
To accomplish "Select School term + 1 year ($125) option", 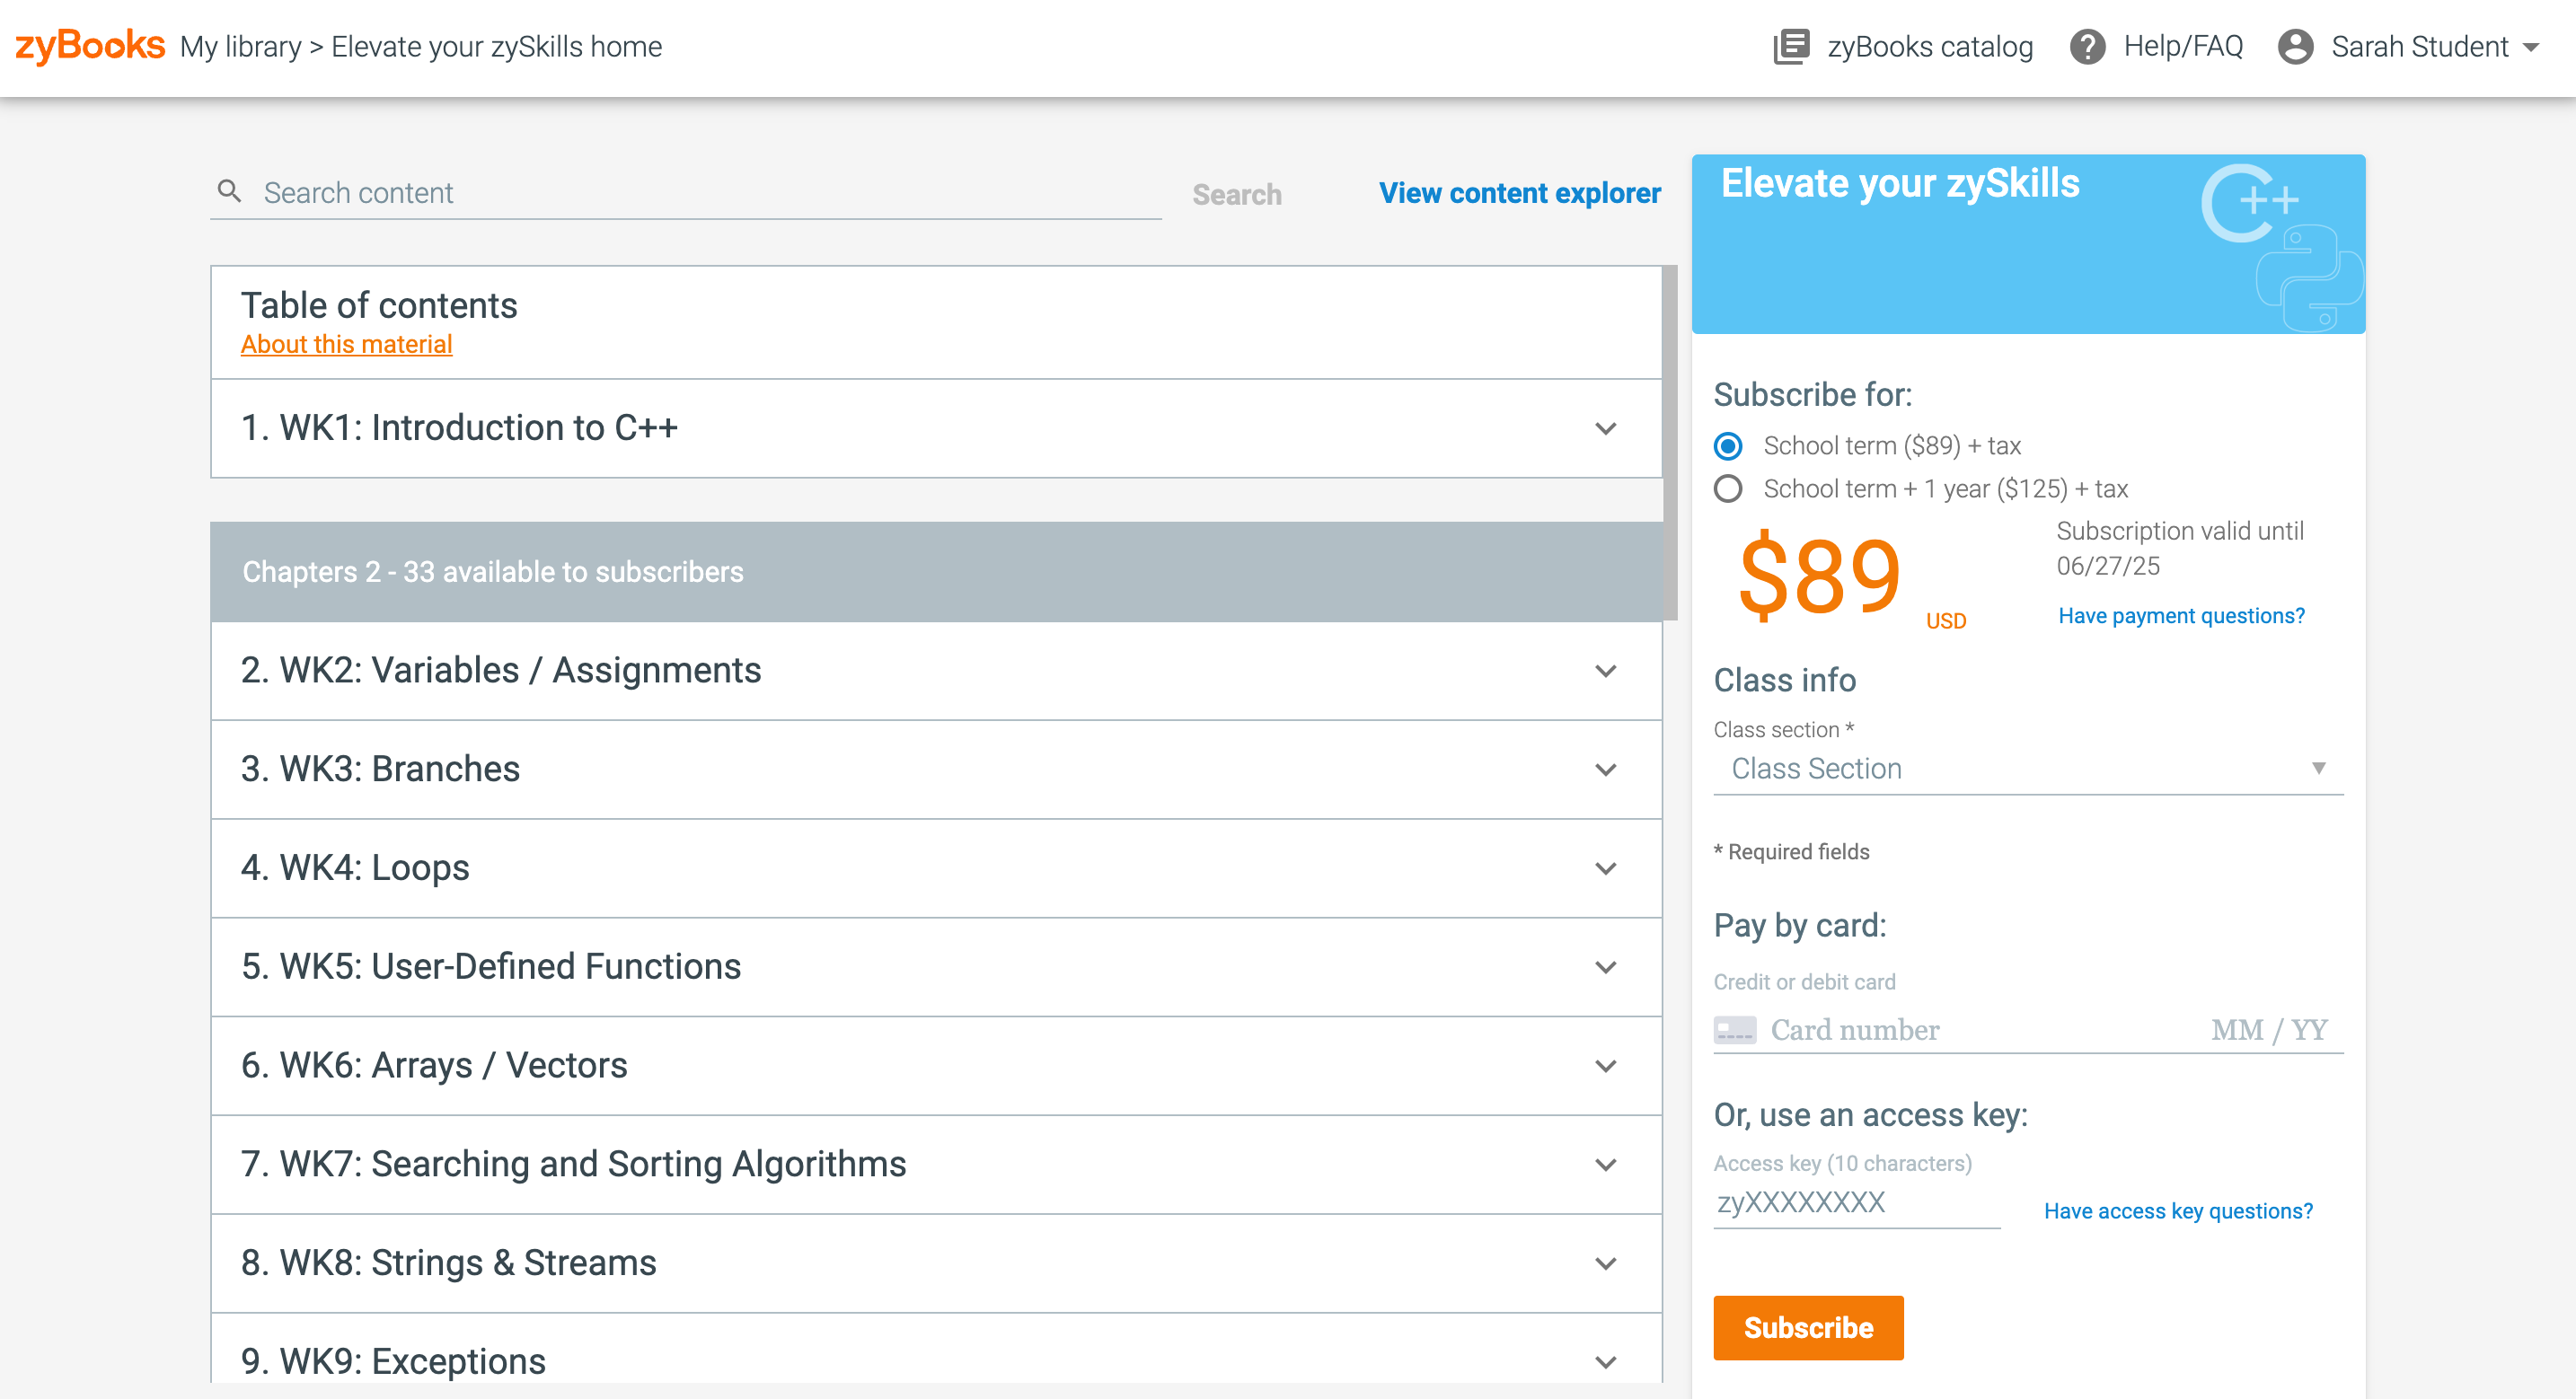I will coord(1727,489).
